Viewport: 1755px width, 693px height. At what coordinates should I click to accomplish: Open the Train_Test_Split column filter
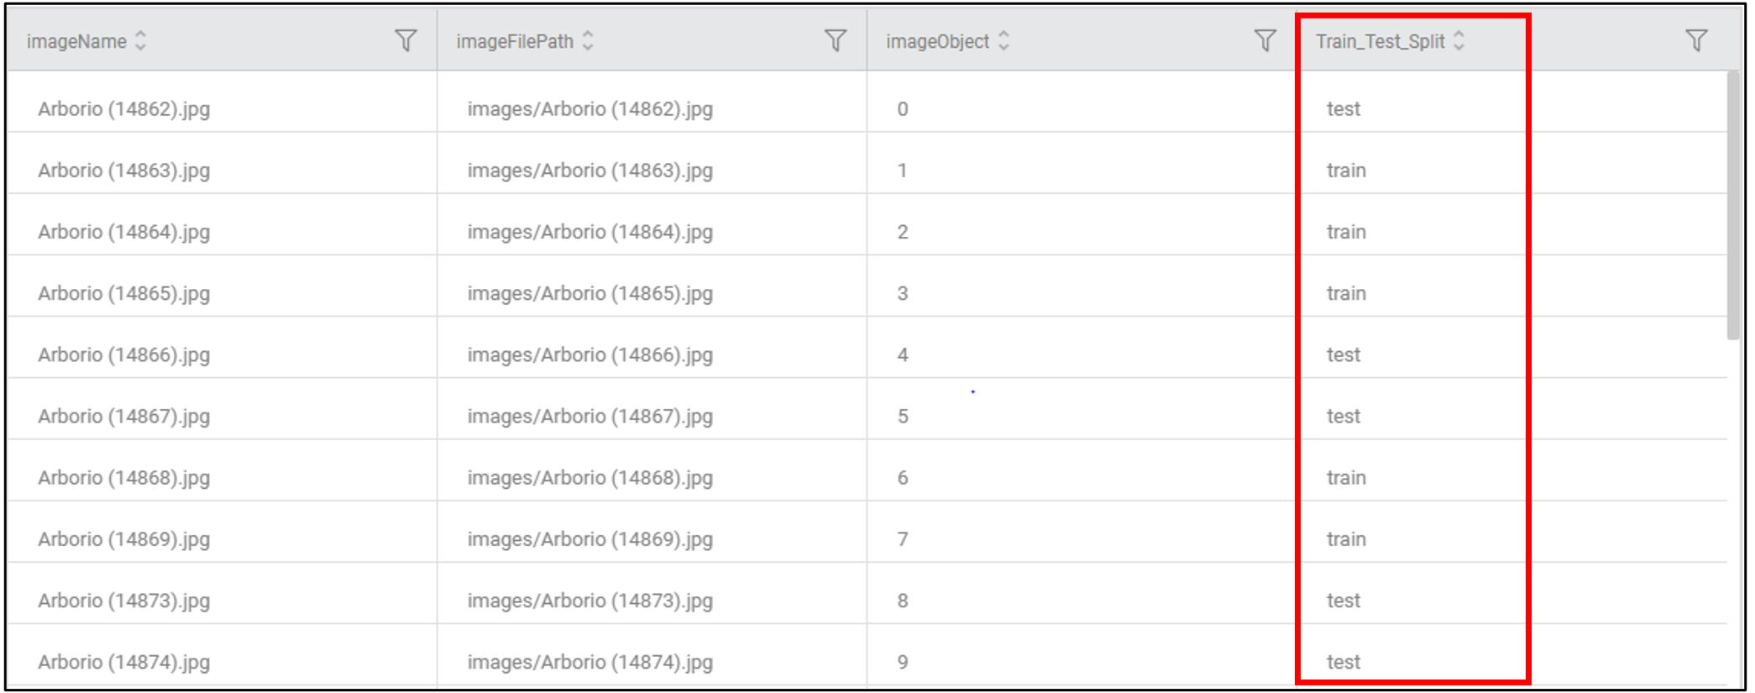[1696, 40]
